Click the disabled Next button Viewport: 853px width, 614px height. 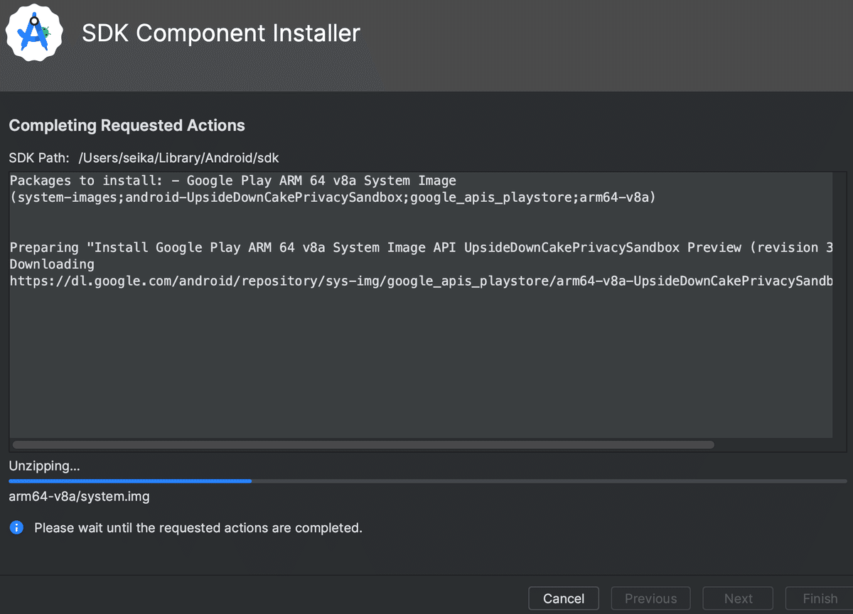(738, 598)
